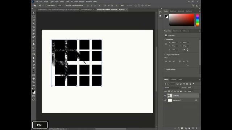Toggle lock position icon
The width and height of the screenshot is (232, 130).
click(x=175, y=91)
